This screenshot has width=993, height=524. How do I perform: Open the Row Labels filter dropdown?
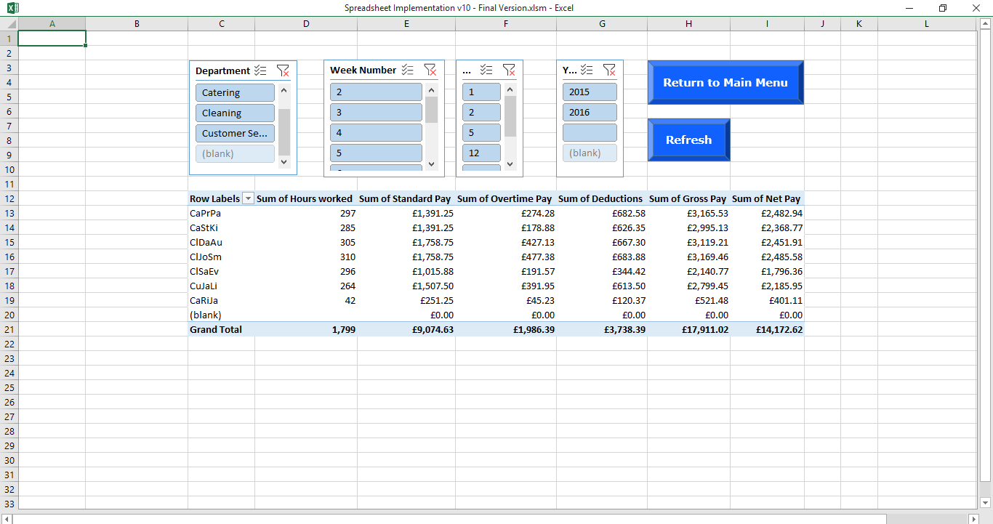point(247,198)
